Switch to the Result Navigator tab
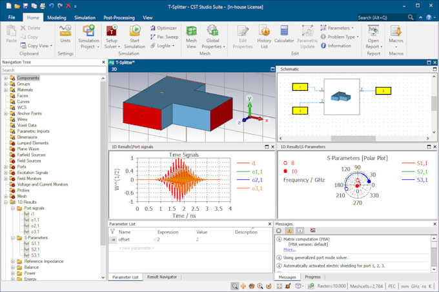 point(162,277)
